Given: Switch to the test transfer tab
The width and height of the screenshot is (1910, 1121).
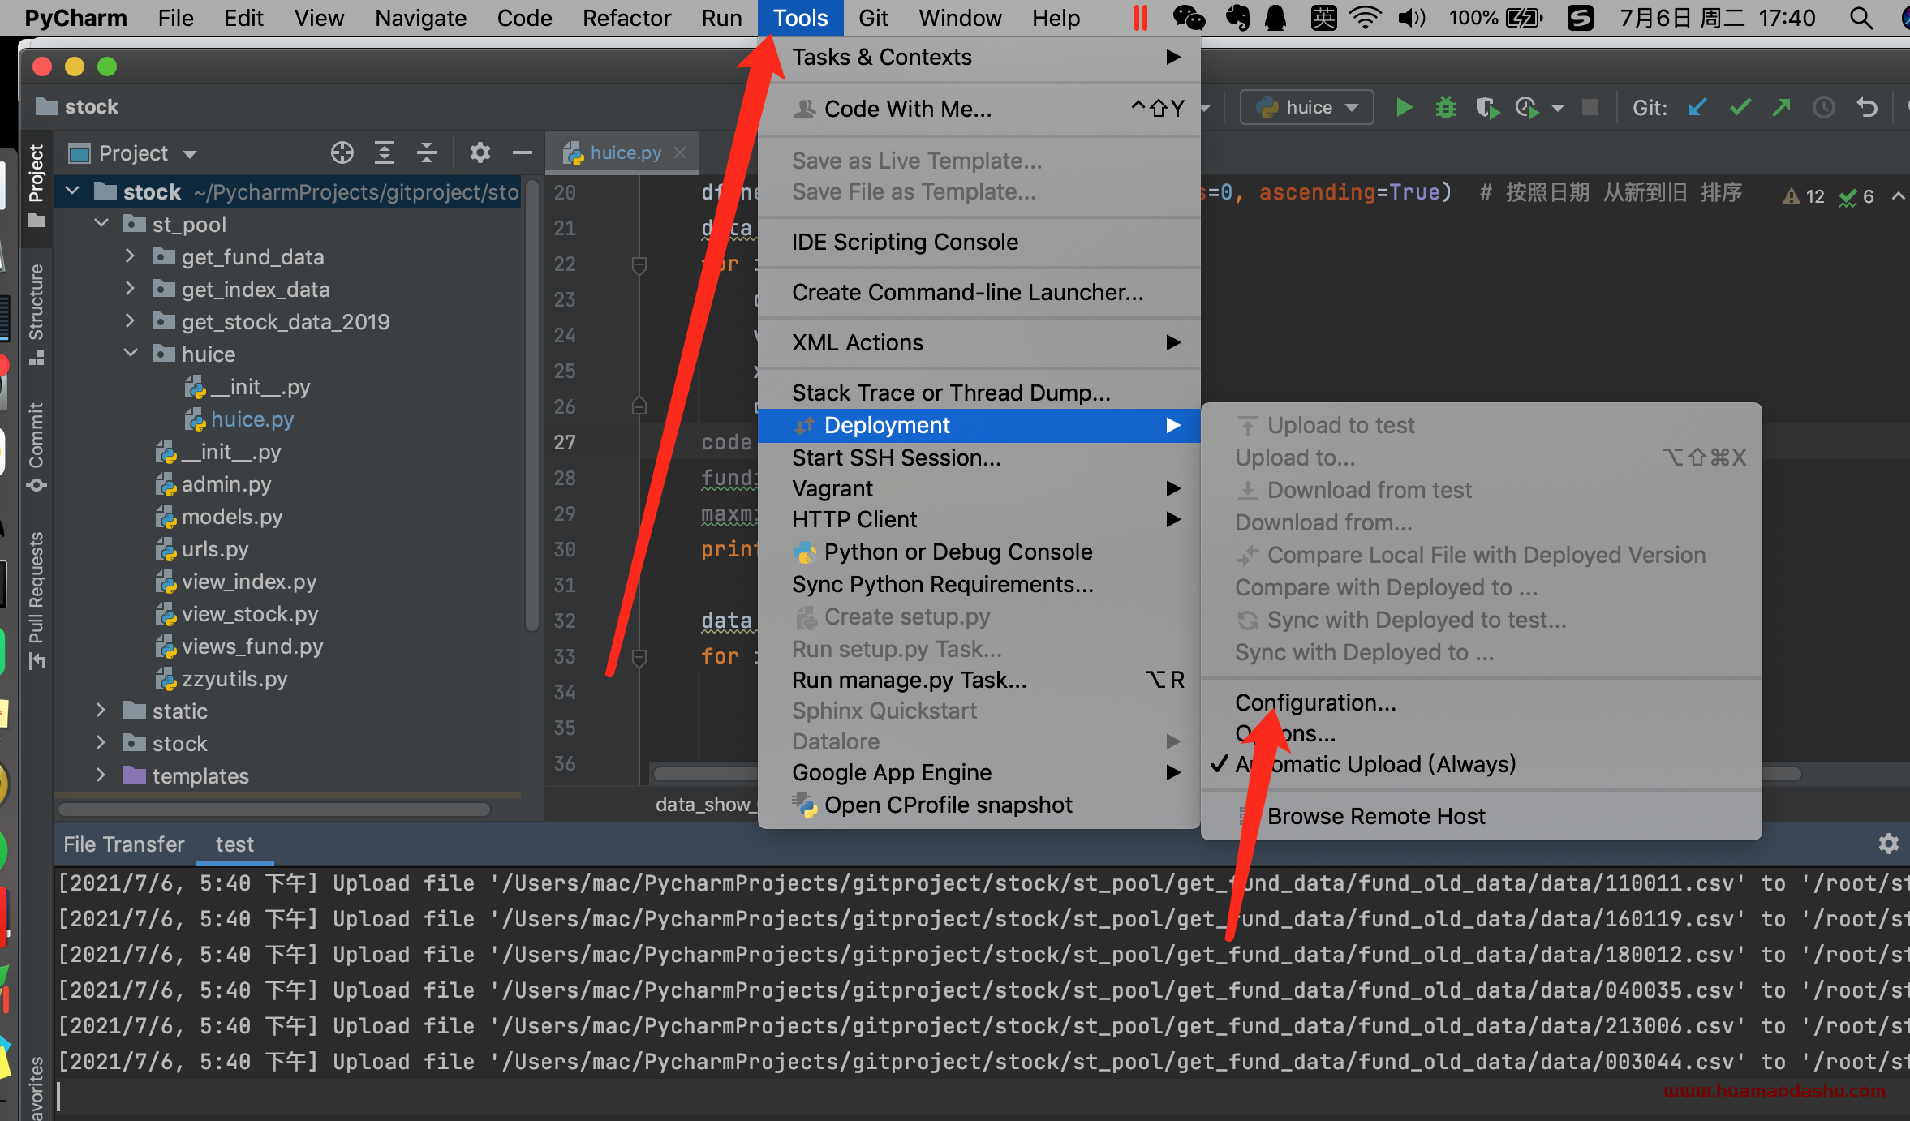Looking at the screenshot, I should coord(234,844).
